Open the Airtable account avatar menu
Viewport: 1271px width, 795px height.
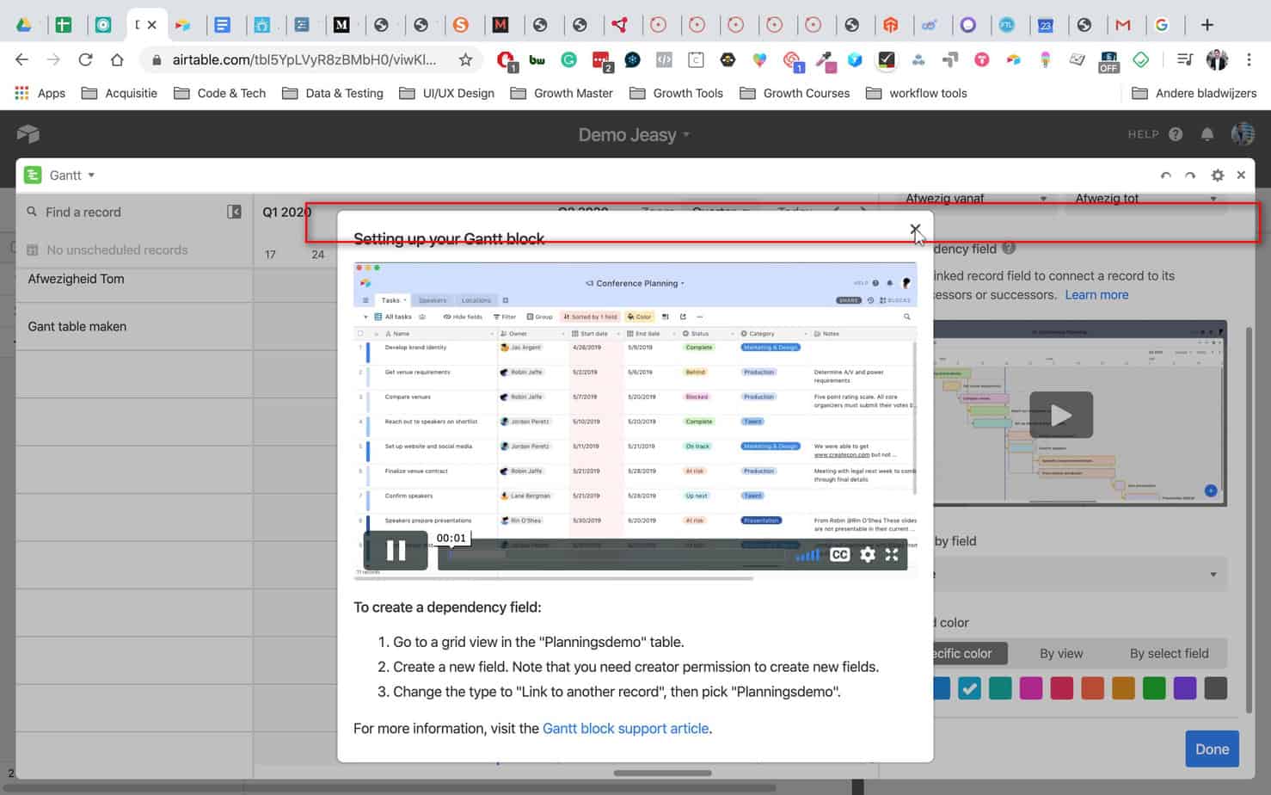pos(1243,133)
